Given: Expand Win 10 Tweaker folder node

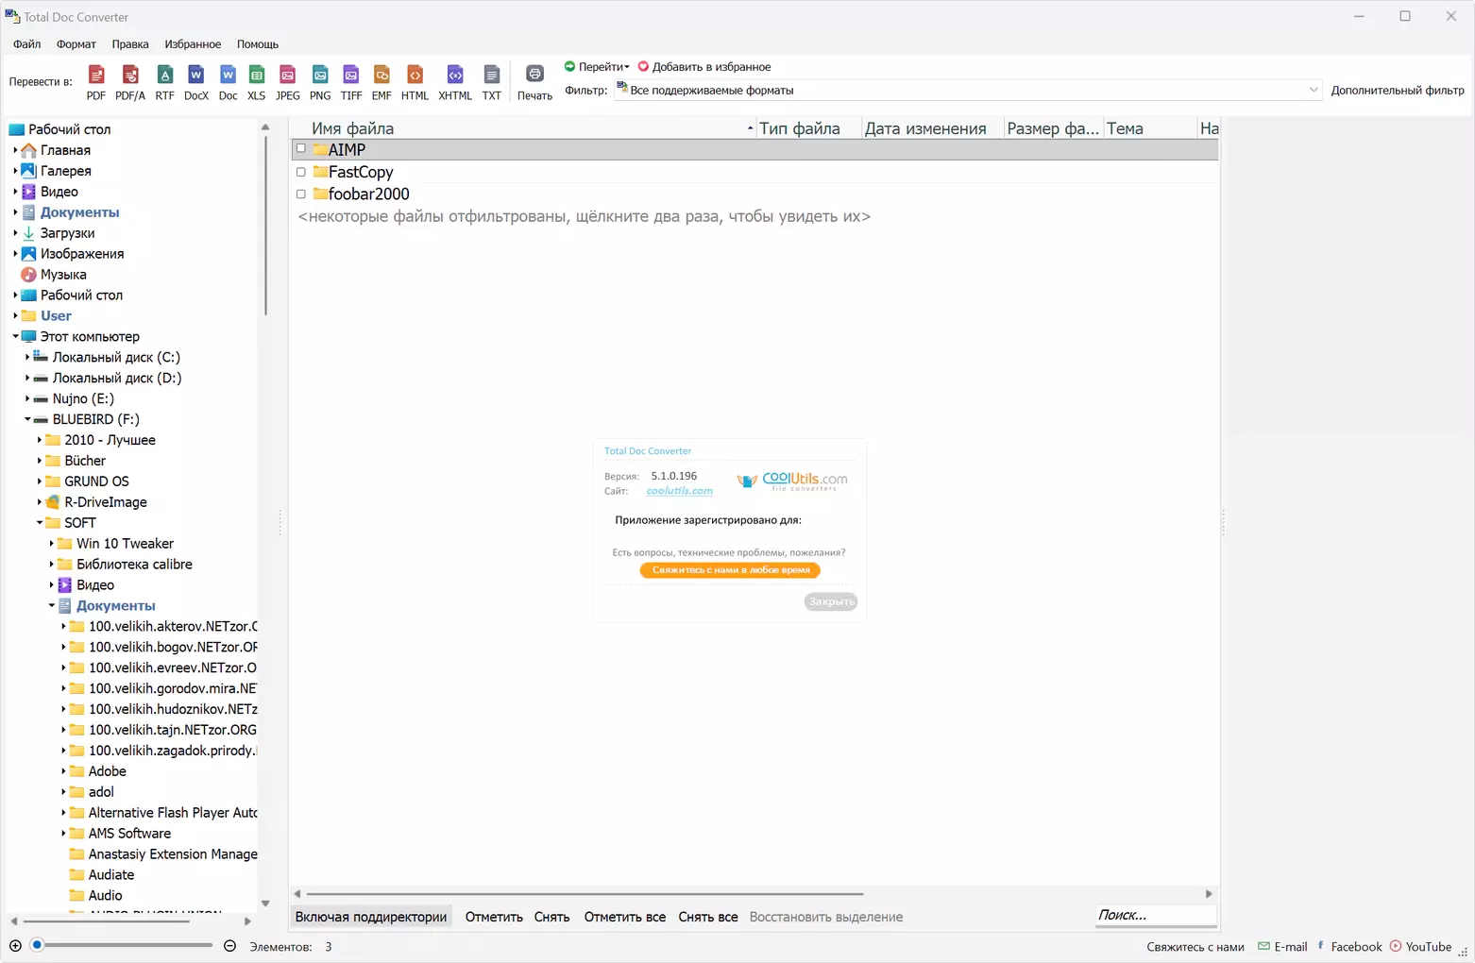Looking at the screenshot, I should [x=52, y=544].
